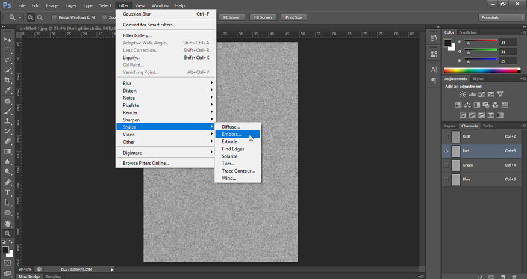Image resolution: width=527 pixels, height=279 pixels.
Task: Click the Print Size button
Action: [x=293, y=17]
